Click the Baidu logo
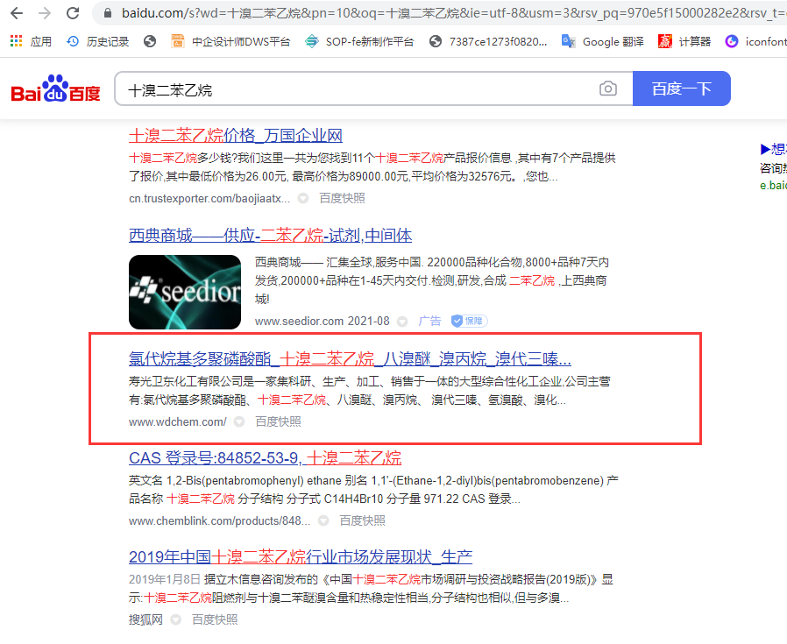The height and width of the screenshot is (644, 787). [x=56, y=88]
